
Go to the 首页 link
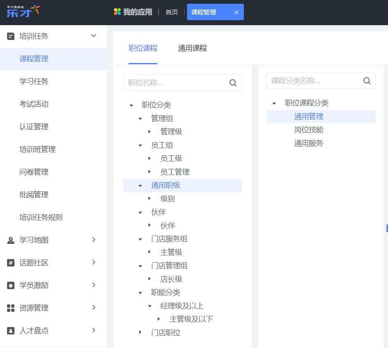(172, 12)
